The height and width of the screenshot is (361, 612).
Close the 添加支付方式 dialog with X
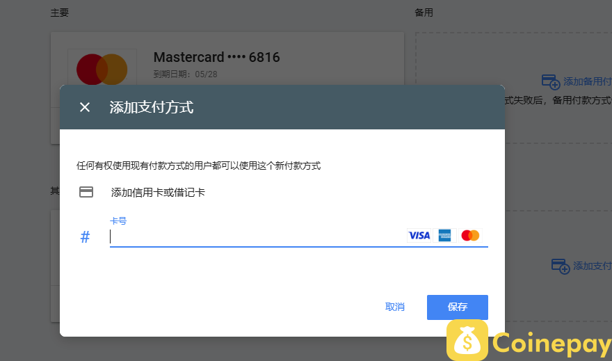coord(85,107)
